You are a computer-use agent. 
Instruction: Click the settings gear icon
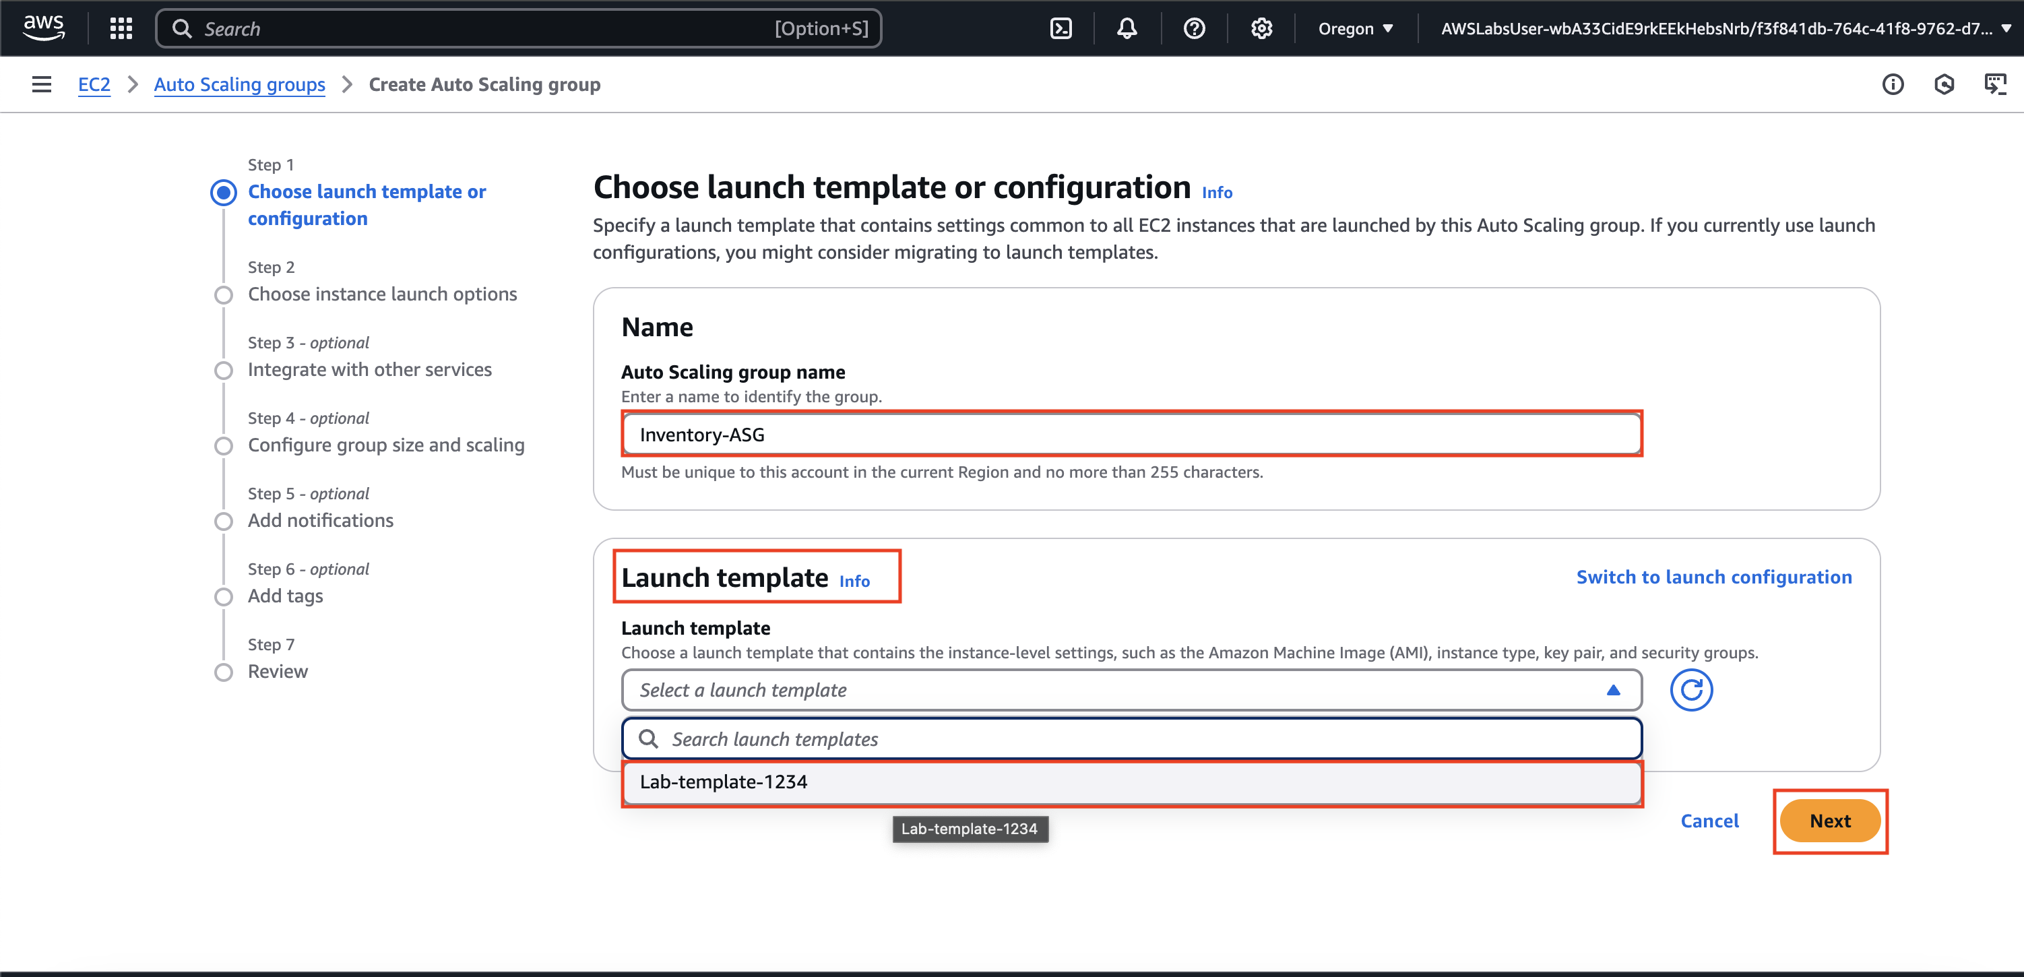pos(1261,29)
